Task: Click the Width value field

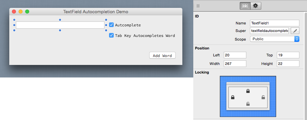Action: pos(235,64)
